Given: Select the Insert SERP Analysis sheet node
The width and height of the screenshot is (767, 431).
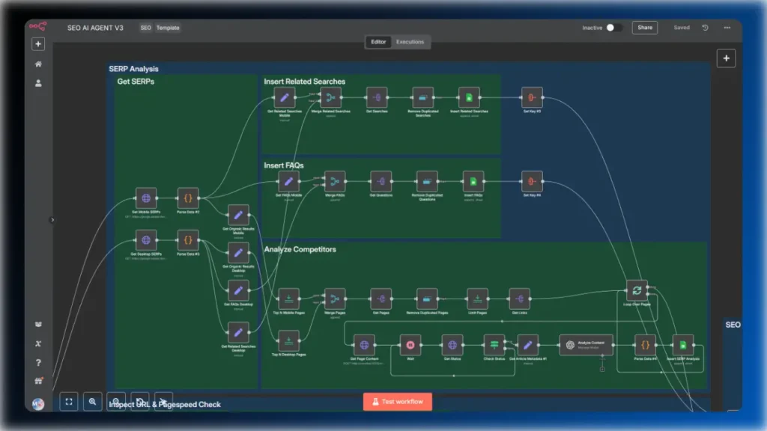Looking at the screenshot, I should coord(682,345).
